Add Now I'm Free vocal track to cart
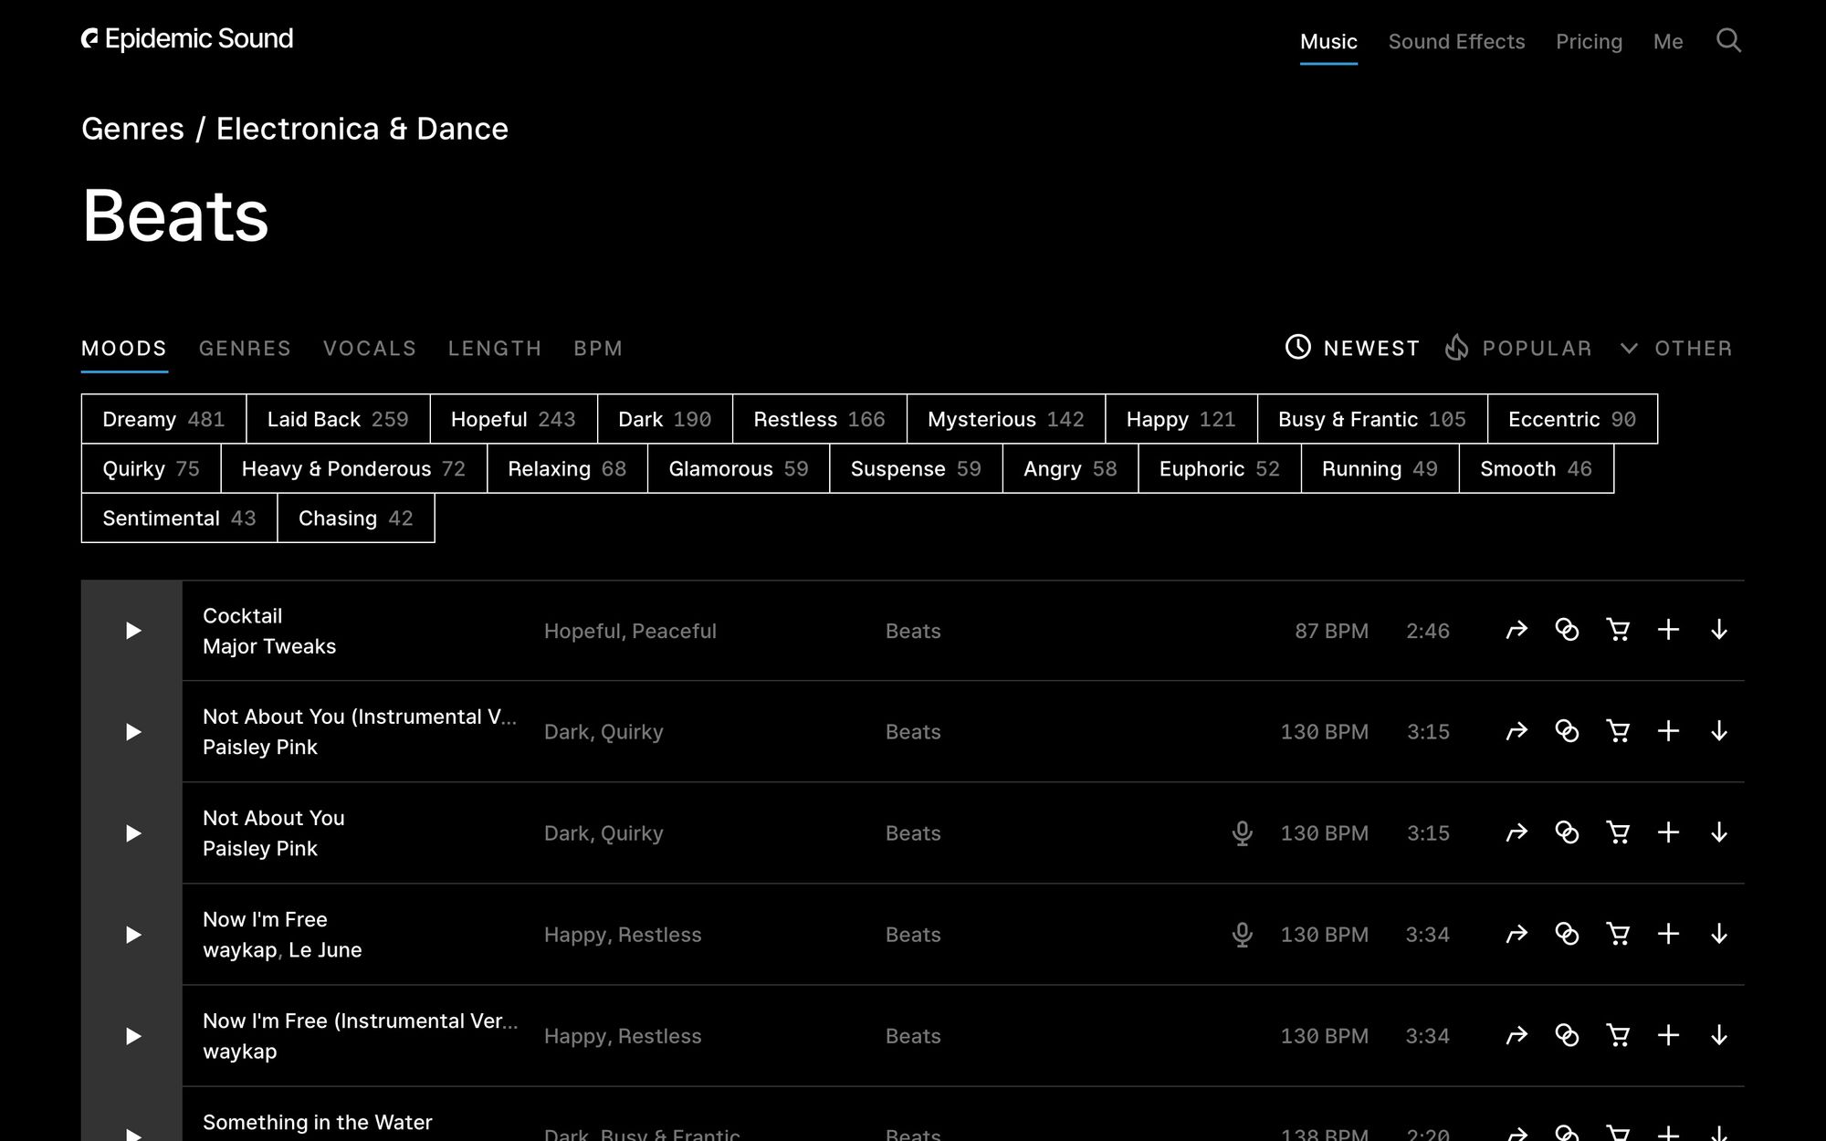 1618,934
